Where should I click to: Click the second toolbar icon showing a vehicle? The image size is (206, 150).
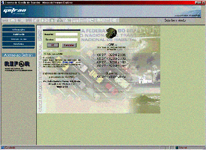tap(13, 20)
